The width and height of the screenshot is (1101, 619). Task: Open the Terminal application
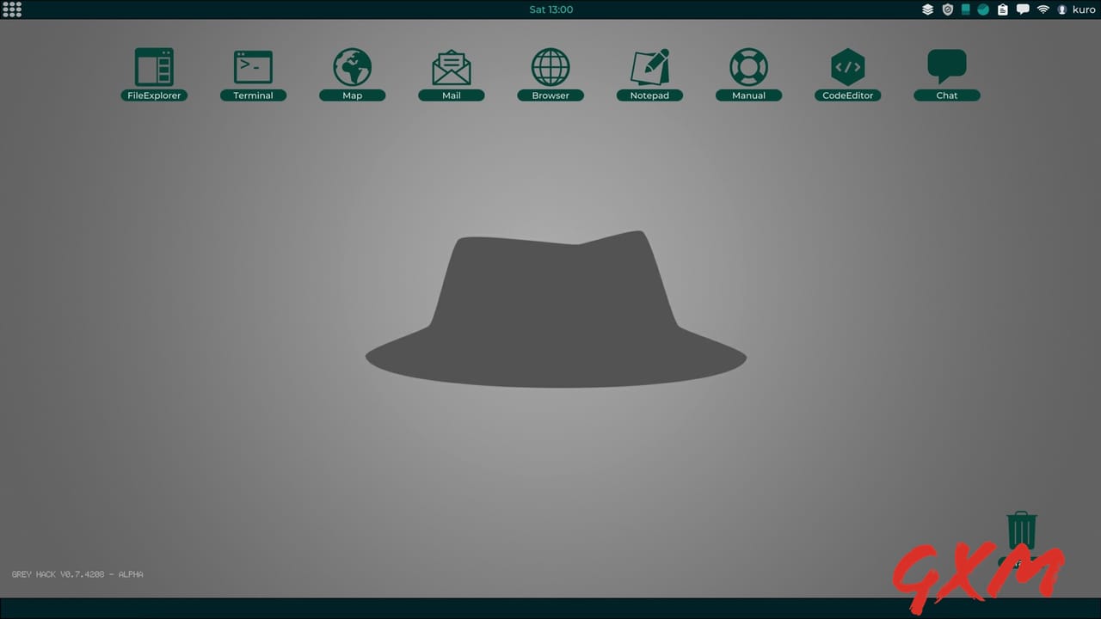coord(253,64)
